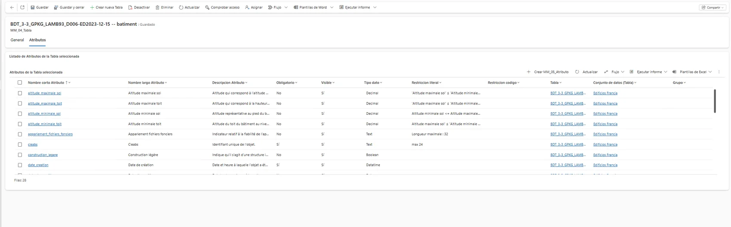The image size is (731, 227).
Task: Expand the Plantillas de Word dropdown
Action: pos(332,7)
